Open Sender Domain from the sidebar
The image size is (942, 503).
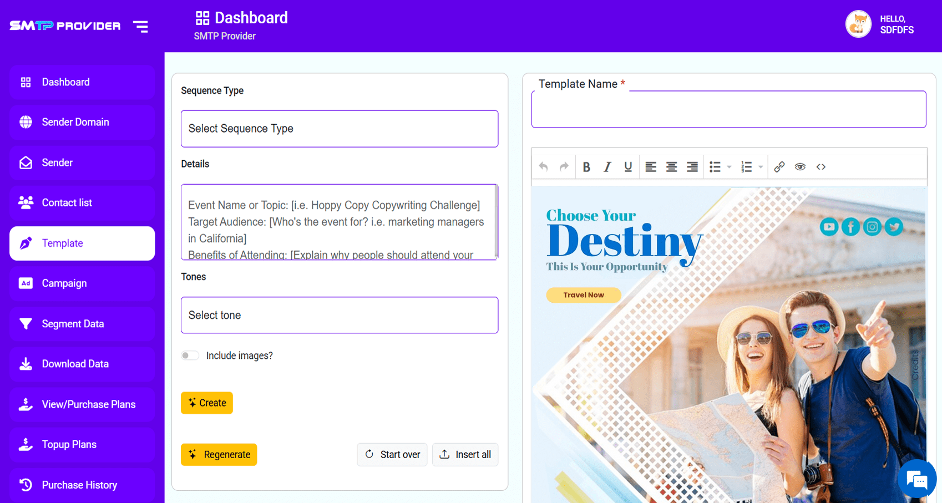pyautogui.click(x=82, y=122)
